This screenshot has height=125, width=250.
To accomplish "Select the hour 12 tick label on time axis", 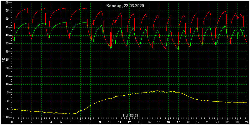I will tap(129, 122).
